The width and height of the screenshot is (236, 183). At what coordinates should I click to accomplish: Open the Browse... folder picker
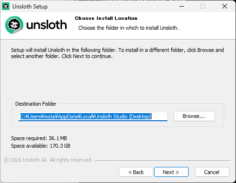click(194, 116)
